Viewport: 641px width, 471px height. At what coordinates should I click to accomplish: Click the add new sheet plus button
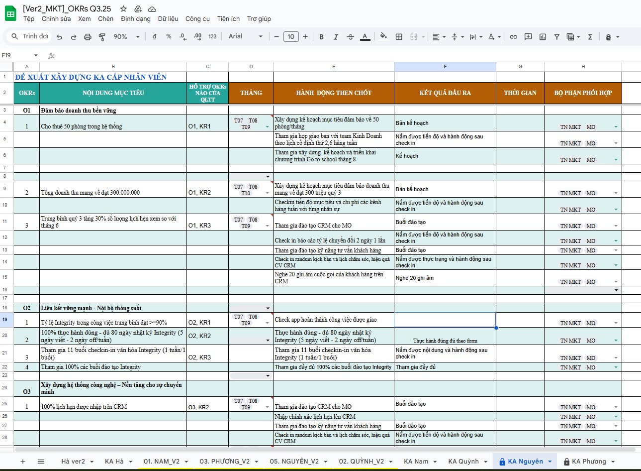coord(22,462)
